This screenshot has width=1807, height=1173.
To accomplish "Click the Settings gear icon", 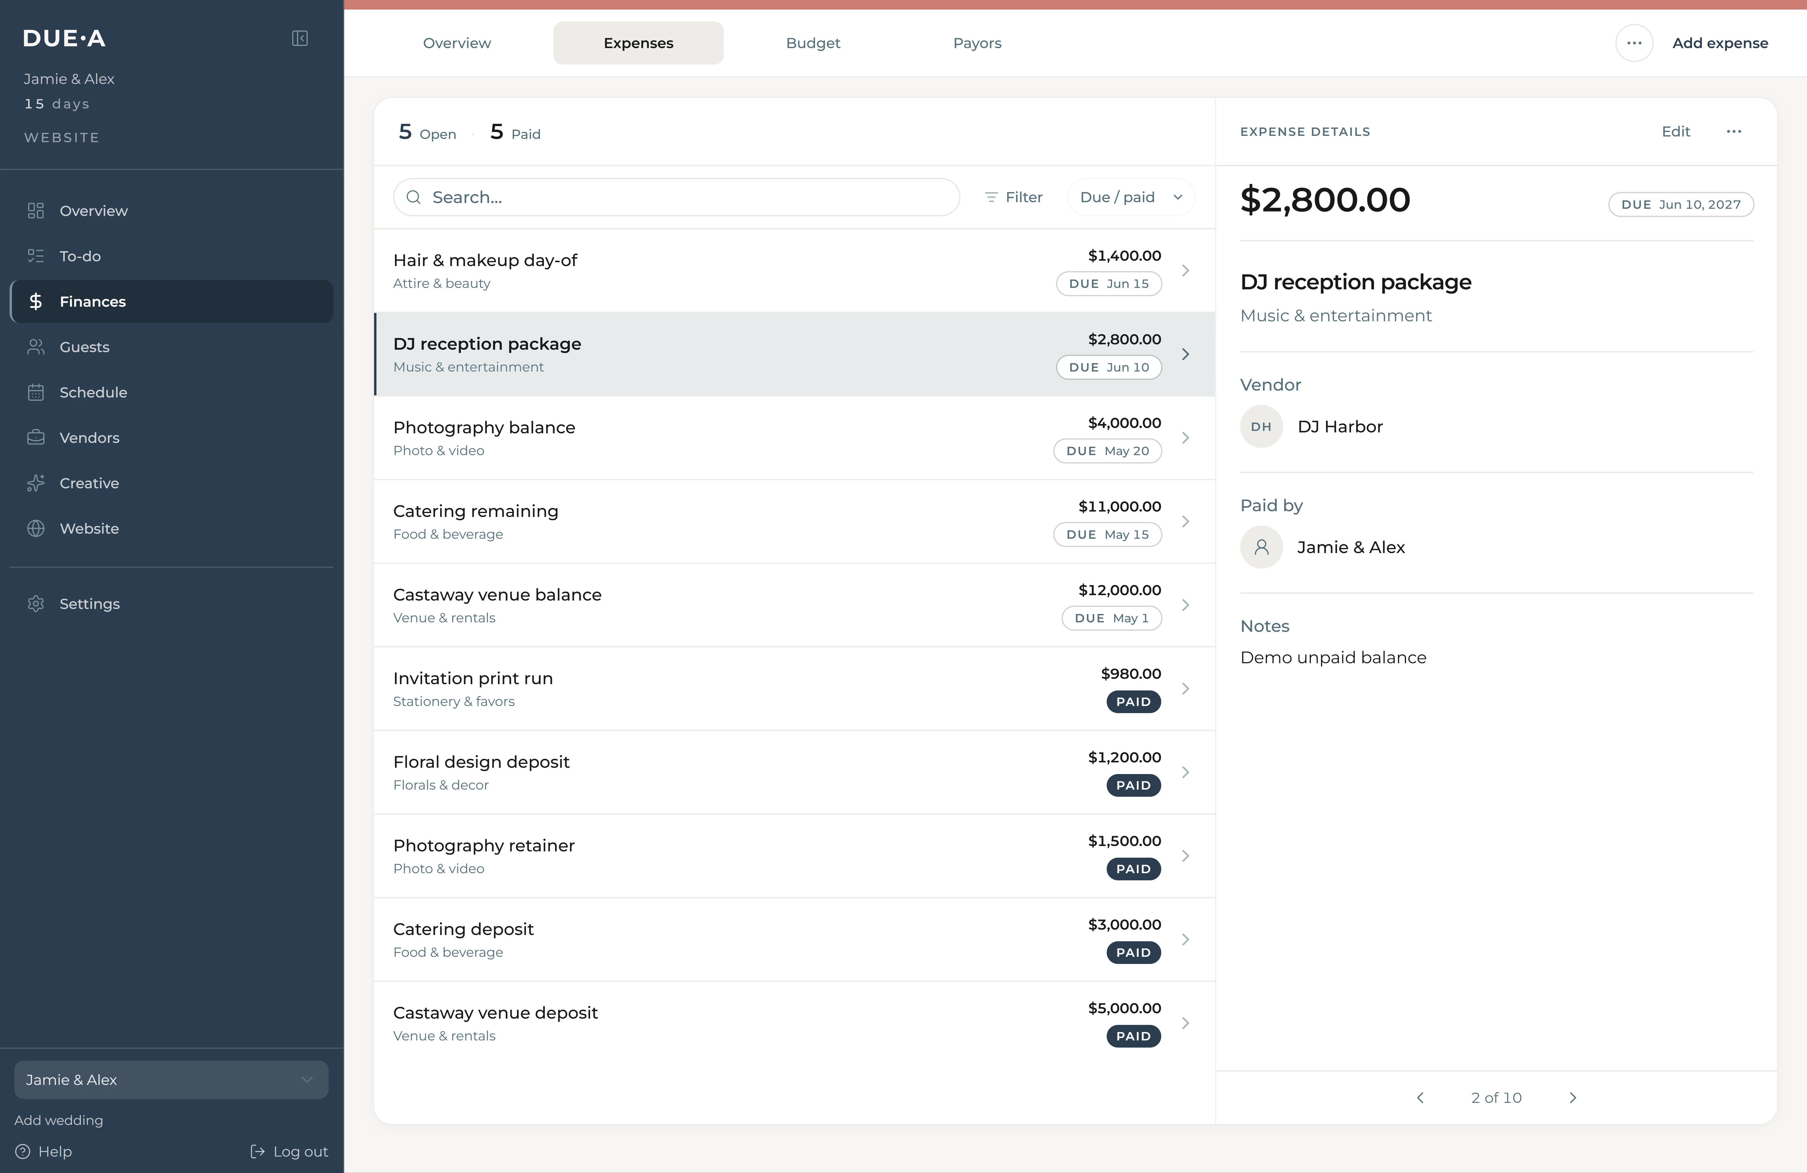I will pyautogui.click(x=36, y=604).
